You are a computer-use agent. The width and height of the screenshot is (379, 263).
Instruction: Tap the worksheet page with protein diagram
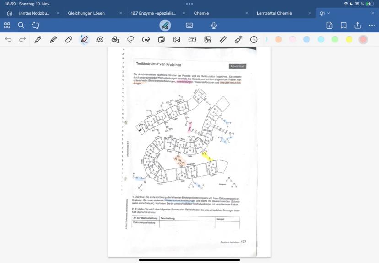189,151
